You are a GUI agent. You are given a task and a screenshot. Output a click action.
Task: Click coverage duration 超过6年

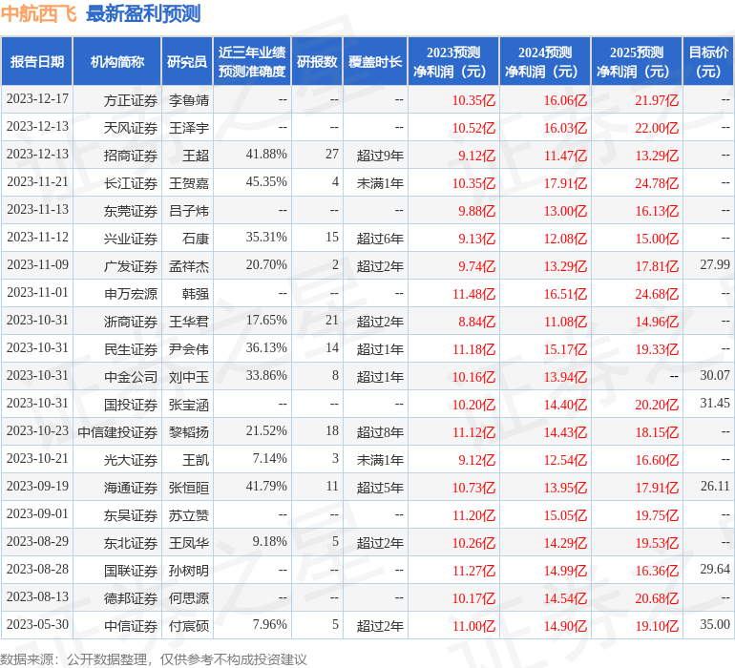point(380,239)
